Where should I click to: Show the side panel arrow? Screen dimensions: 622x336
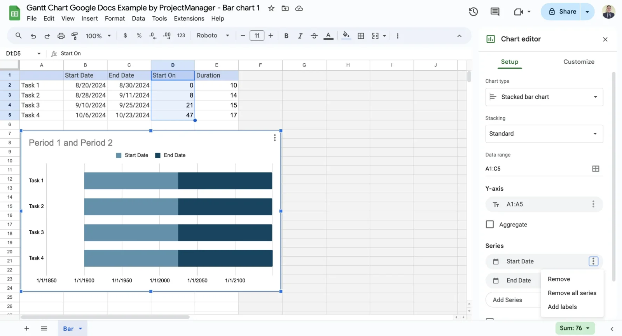(612, 329)
